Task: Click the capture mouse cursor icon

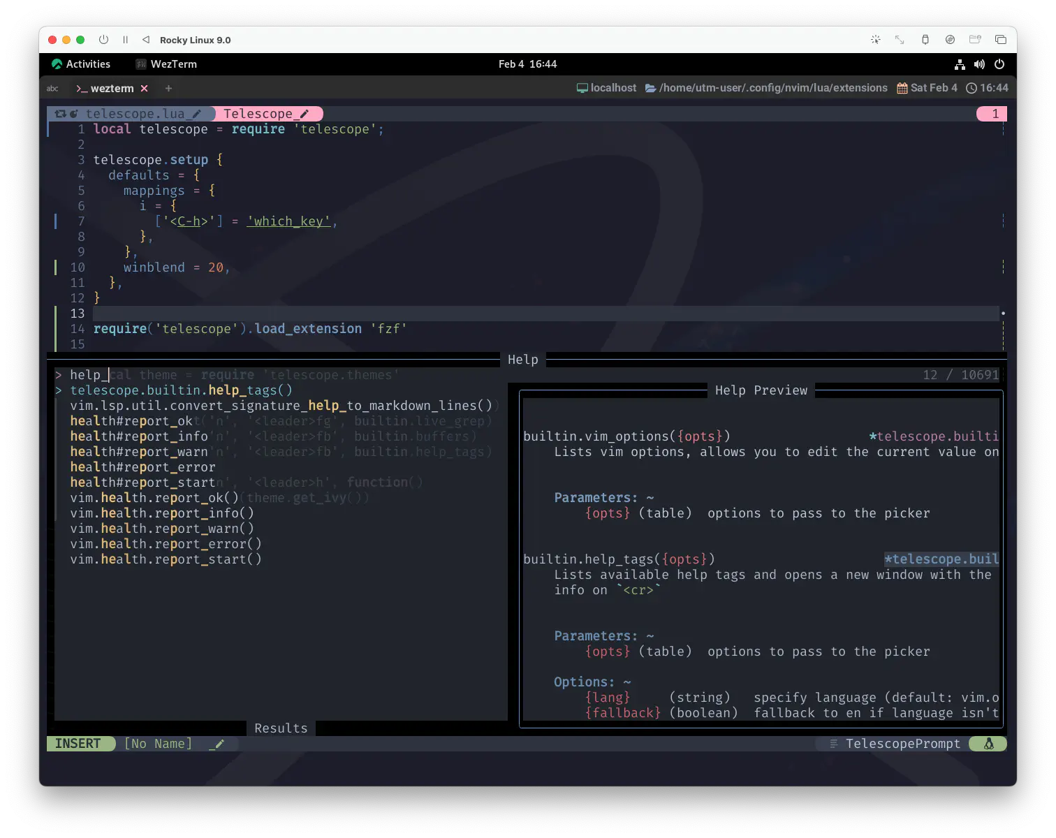Action: pyautogui.click(x=875, y=40)
